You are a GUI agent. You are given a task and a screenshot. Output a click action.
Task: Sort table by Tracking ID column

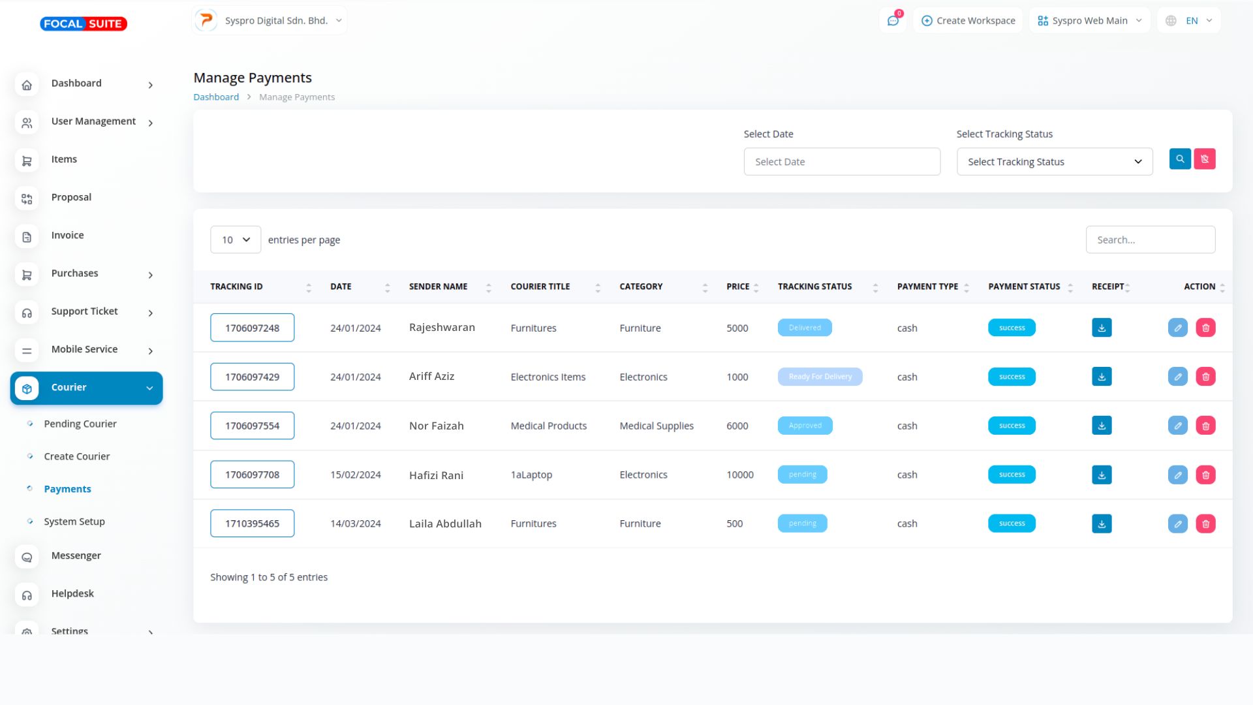coord(236,287)
